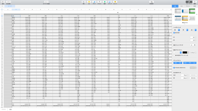Toggle the Format inspector button
This screenshot has height=111, width=198.
tap(189, 2)
